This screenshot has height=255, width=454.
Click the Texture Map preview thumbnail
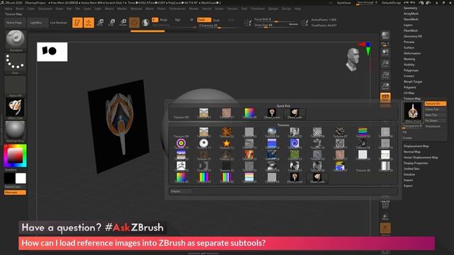click(x=413, y=111)
